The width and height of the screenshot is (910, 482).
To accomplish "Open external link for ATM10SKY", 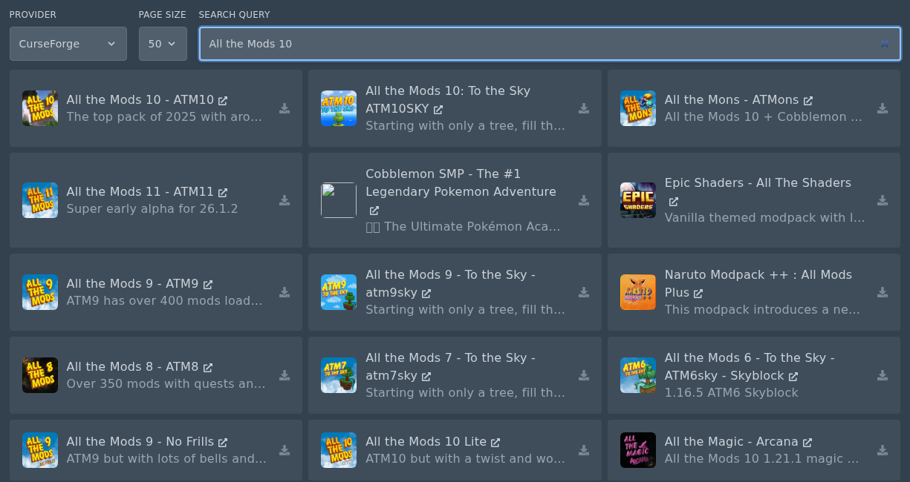I will 438,110.
